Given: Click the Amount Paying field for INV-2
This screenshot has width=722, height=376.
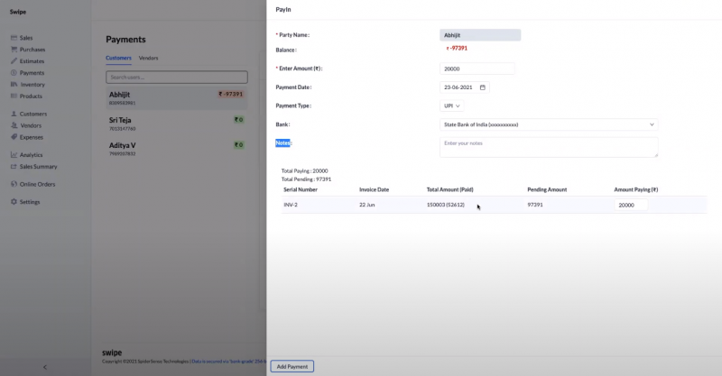Looking at the screenshot, I should (x=631, y=206).
